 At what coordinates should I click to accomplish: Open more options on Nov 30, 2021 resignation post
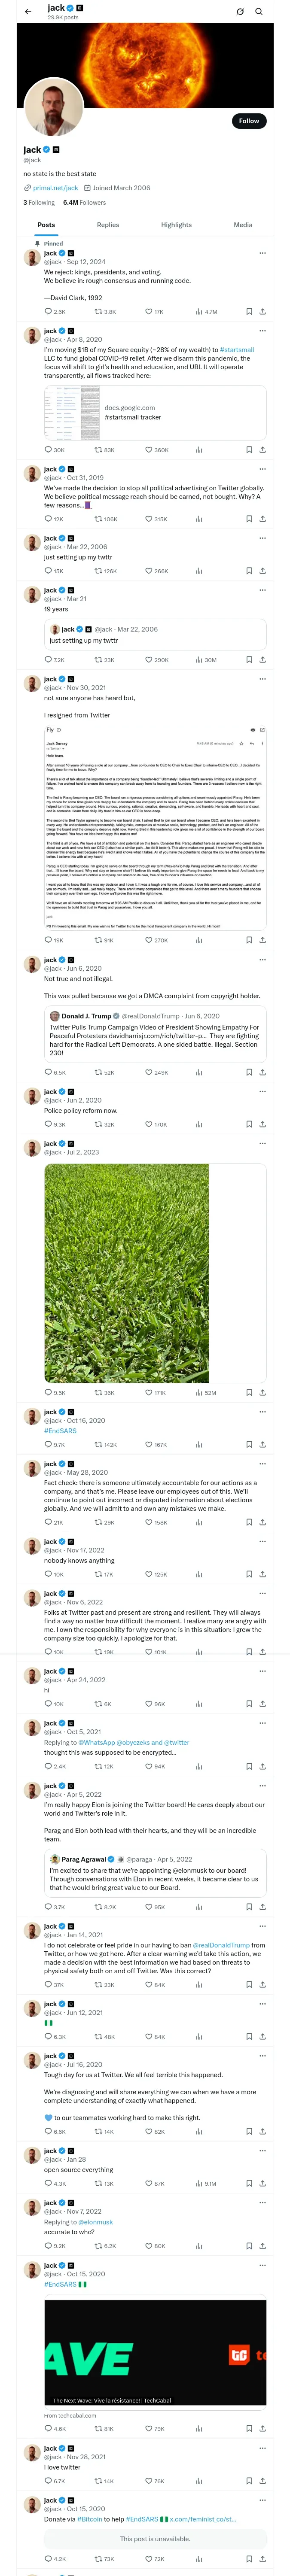tap(263, 679)
